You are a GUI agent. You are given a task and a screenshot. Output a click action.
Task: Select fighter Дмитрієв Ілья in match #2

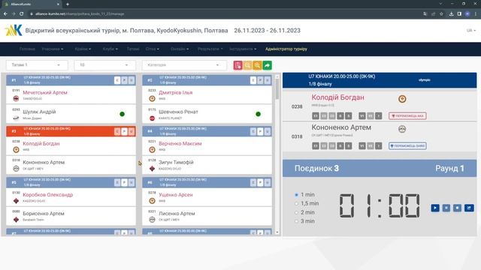pos(175,92)
